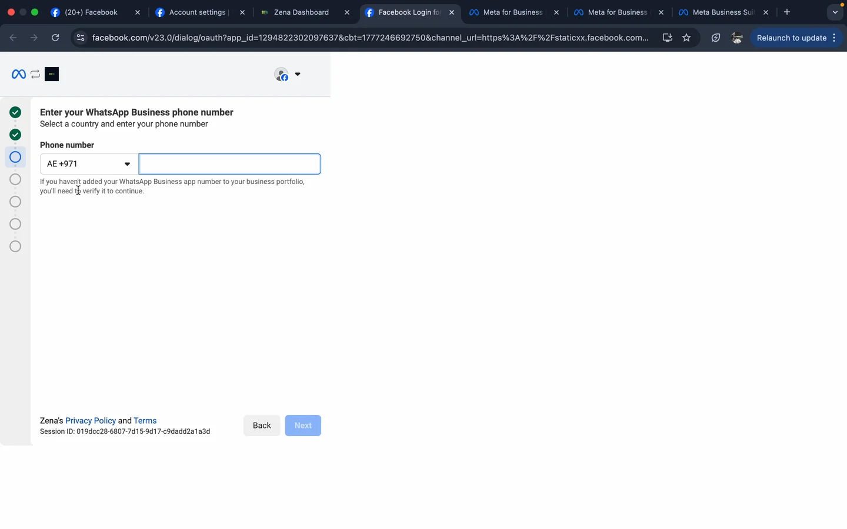Open the Facebook profile avatar menu

point(282,74)
